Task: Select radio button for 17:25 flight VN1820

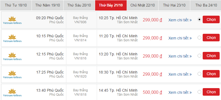Action: tap(199, 74)
